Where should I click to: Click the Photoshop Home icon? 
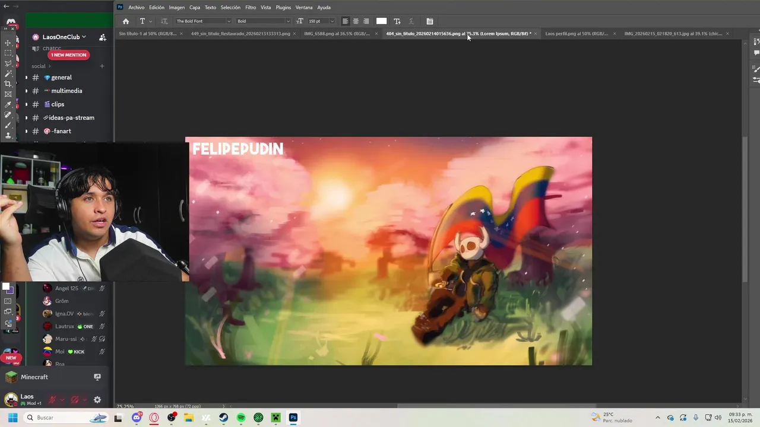click(125, 21)
